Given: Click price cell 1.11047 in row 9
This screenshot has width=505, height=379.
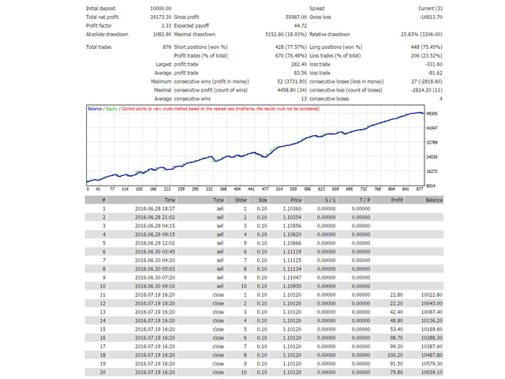Looking at the screenshot, I should [x=293, y=278].
